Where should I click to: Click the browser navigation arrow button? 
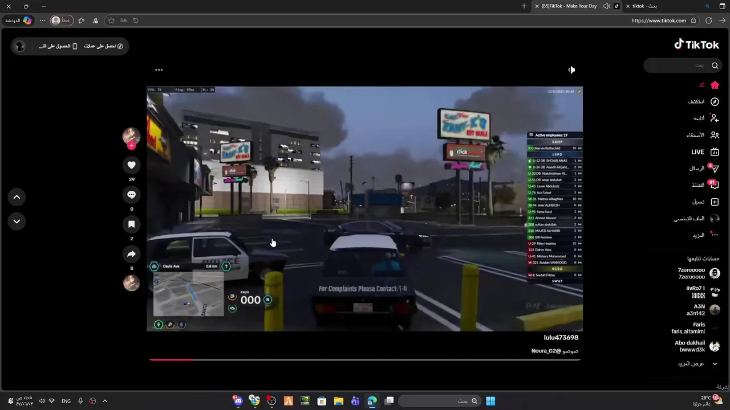point(722,20)
